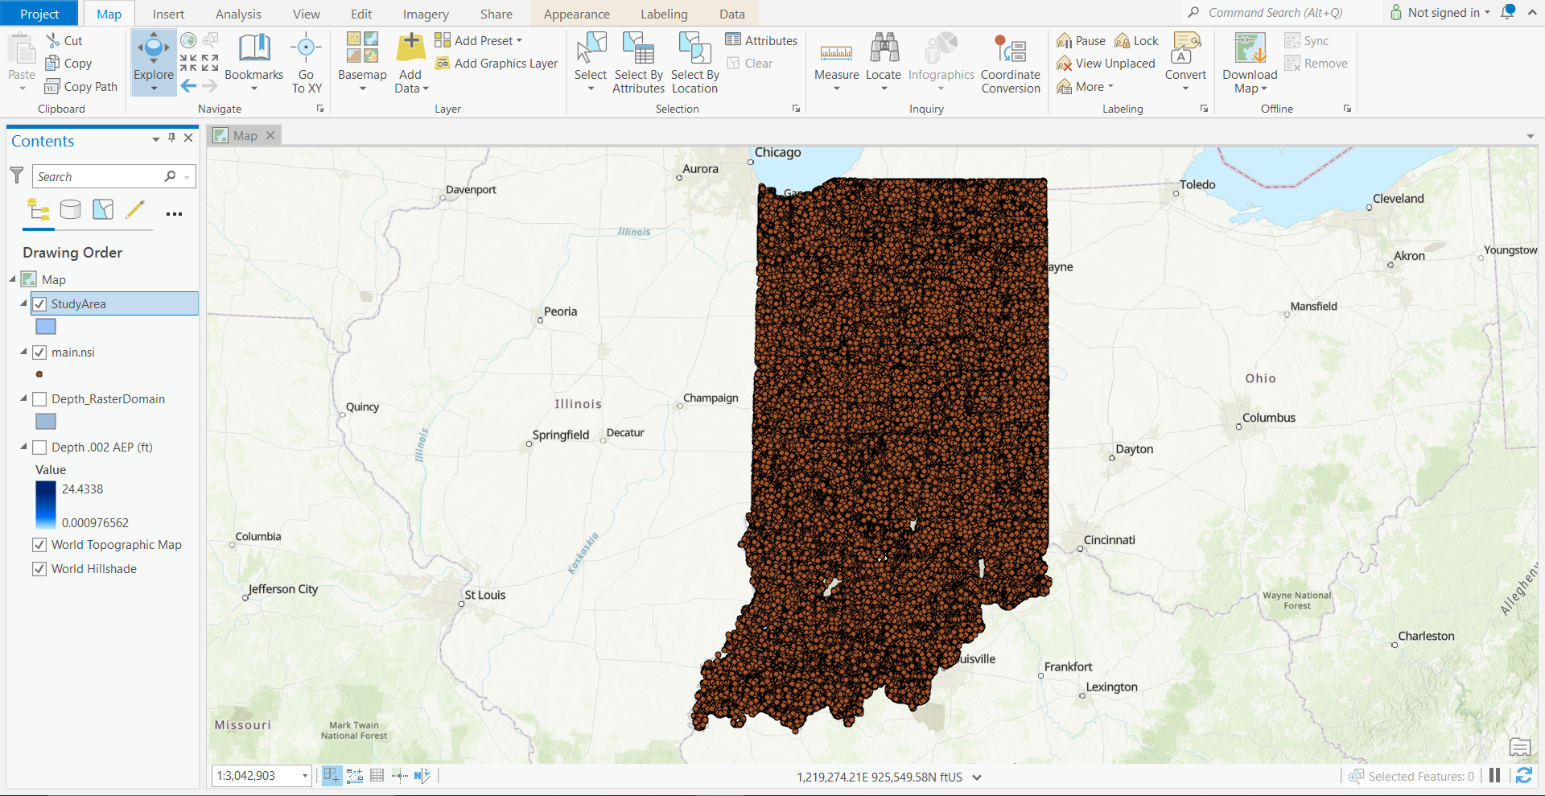Choose the Measure tool

pyautogui.click(x=837, y=61)
